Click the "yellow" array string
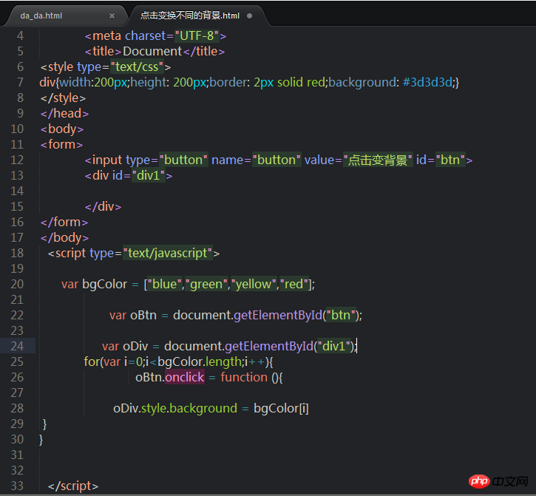 click(x=254, y=284)
